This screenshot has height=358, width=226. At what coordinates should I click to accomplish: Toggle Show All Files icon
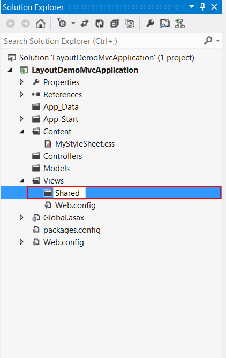130,24
